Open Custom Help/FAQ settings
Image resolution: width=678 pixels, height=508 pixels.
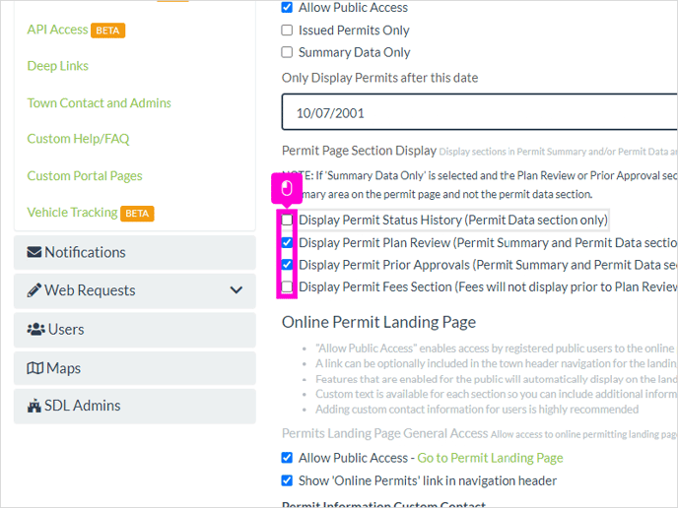tap(78, 139)
